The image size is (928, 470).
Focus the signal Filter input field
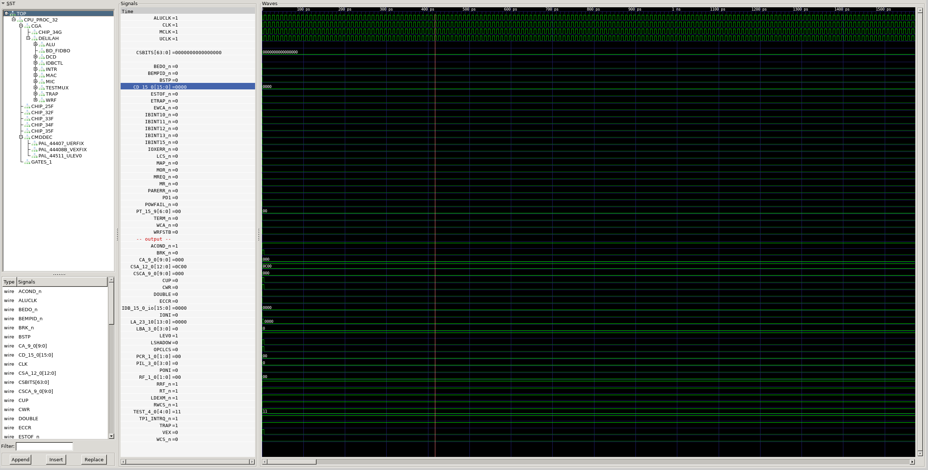[x=44, y=446]
